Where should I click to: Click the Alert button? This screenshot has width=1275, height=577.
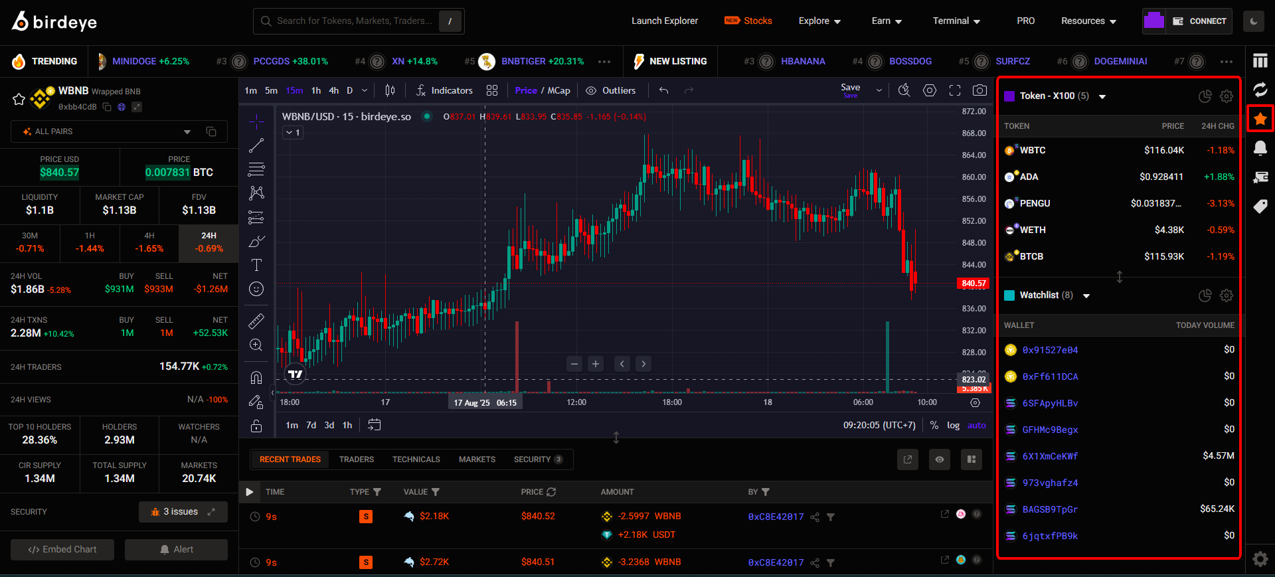point(176,550)
